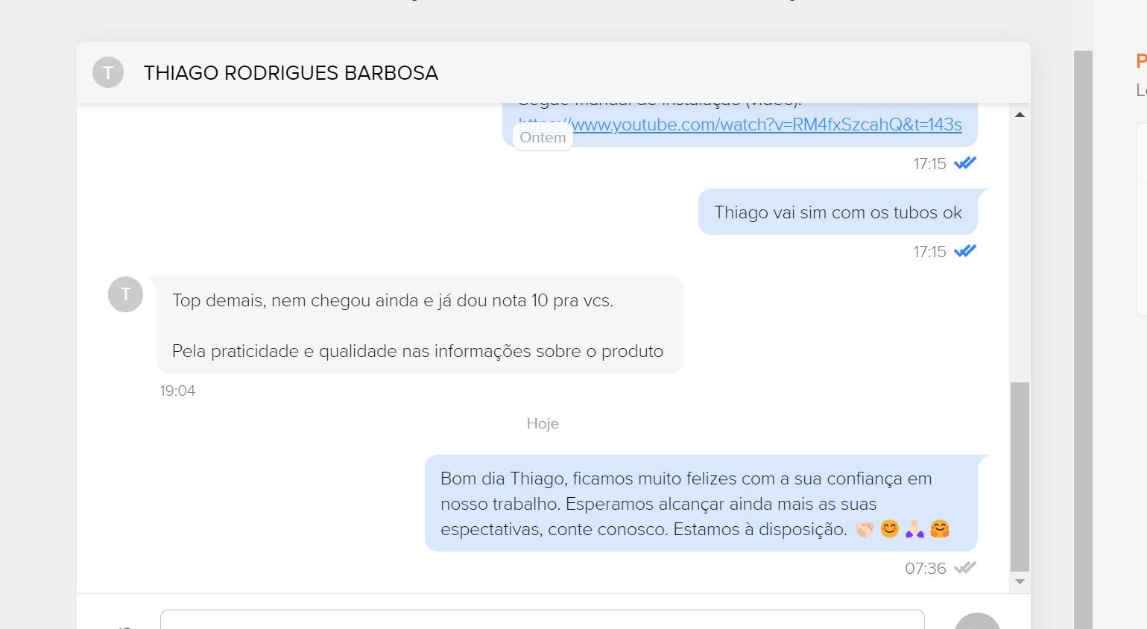Click the 'Top demais' received message bubble
This screenshot has width=1147, height=629.
[420, 325]
